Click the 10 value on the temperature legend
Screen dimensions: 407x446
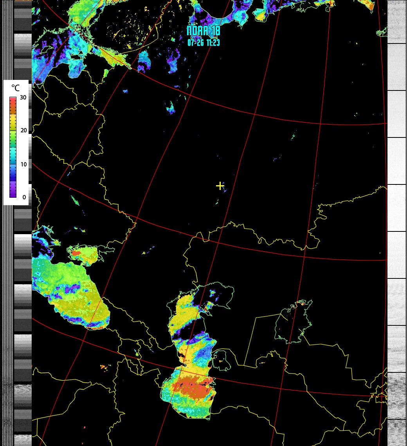click(23, 164)
